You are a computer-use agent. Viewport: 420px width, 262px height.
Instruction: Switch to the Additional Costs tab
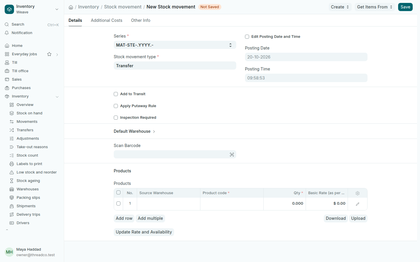(x=106, y=20)
